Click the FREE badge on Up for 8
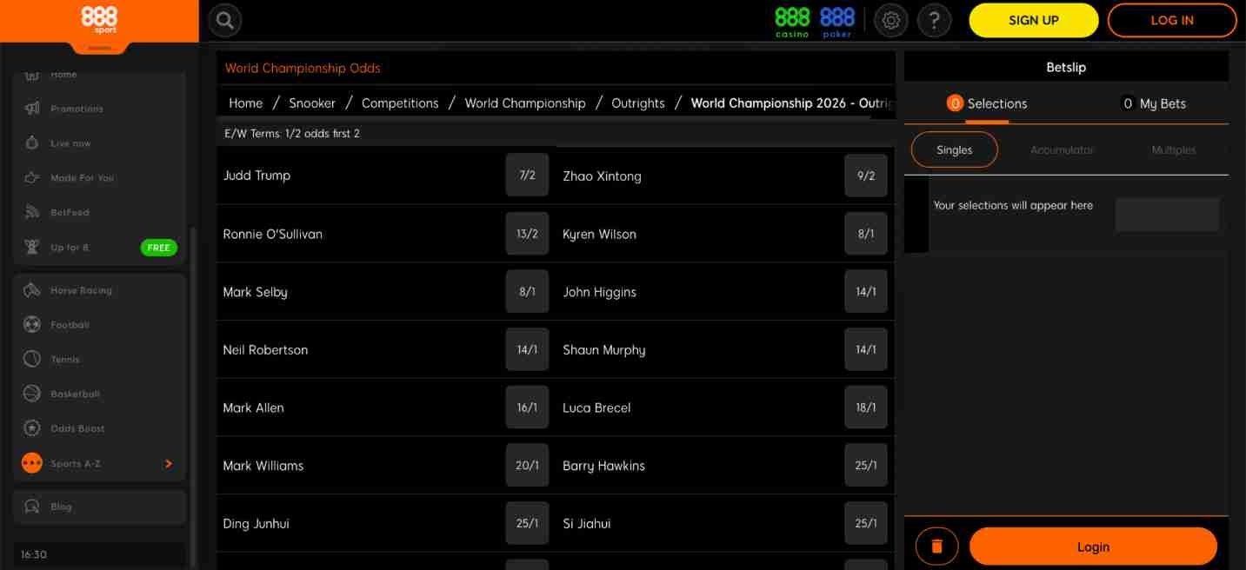The width and height of the screenshot is (1246, 570). click(158, 248)
